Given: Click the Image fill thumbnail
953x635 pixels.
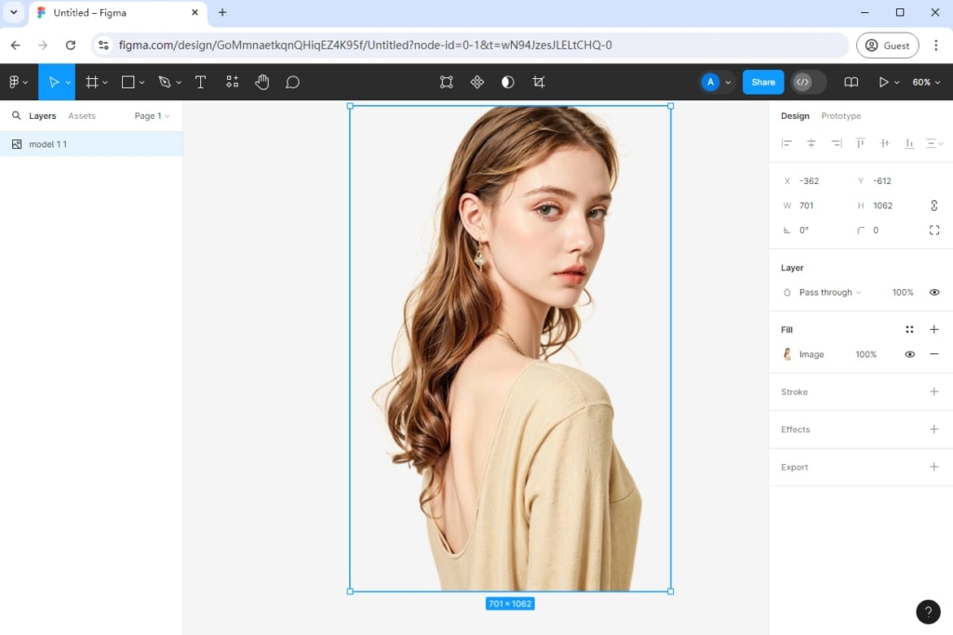Looking at the screenshot, I should click(787, 354).
